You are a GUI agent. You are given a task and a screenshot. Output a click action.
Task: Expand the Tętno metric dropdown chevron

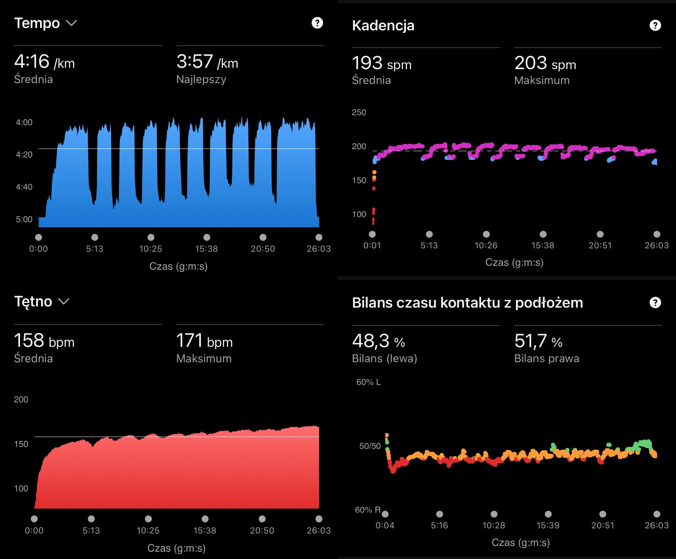pyautogui.click(x=64, y=302)
